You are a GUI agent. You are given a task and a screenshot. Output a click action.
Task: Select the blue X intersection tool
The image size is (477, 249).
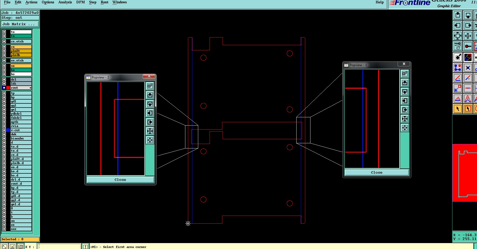pos(468,68)
